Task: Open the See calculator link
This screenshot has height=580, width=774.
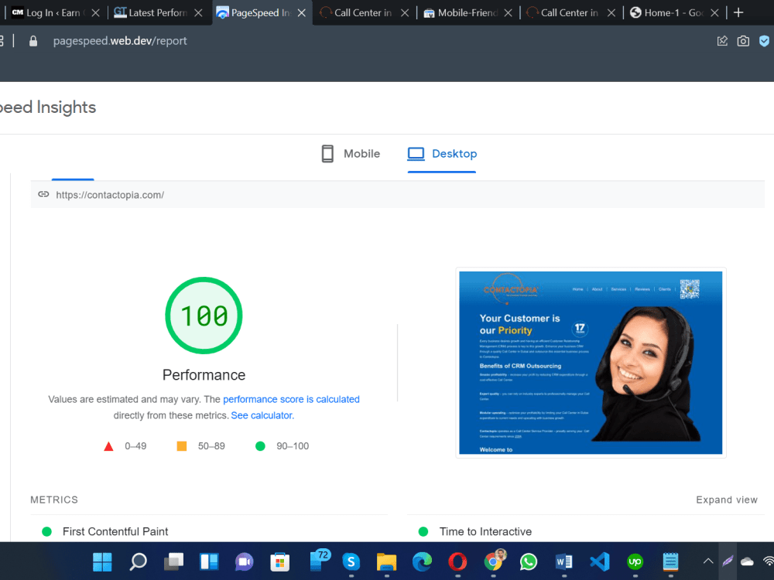Action: [262, 415]
